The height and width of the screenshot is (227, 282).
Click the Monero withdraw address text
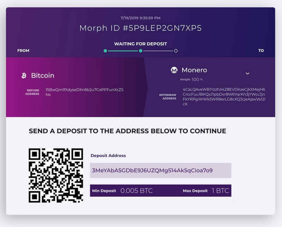[x=224, y=97]
